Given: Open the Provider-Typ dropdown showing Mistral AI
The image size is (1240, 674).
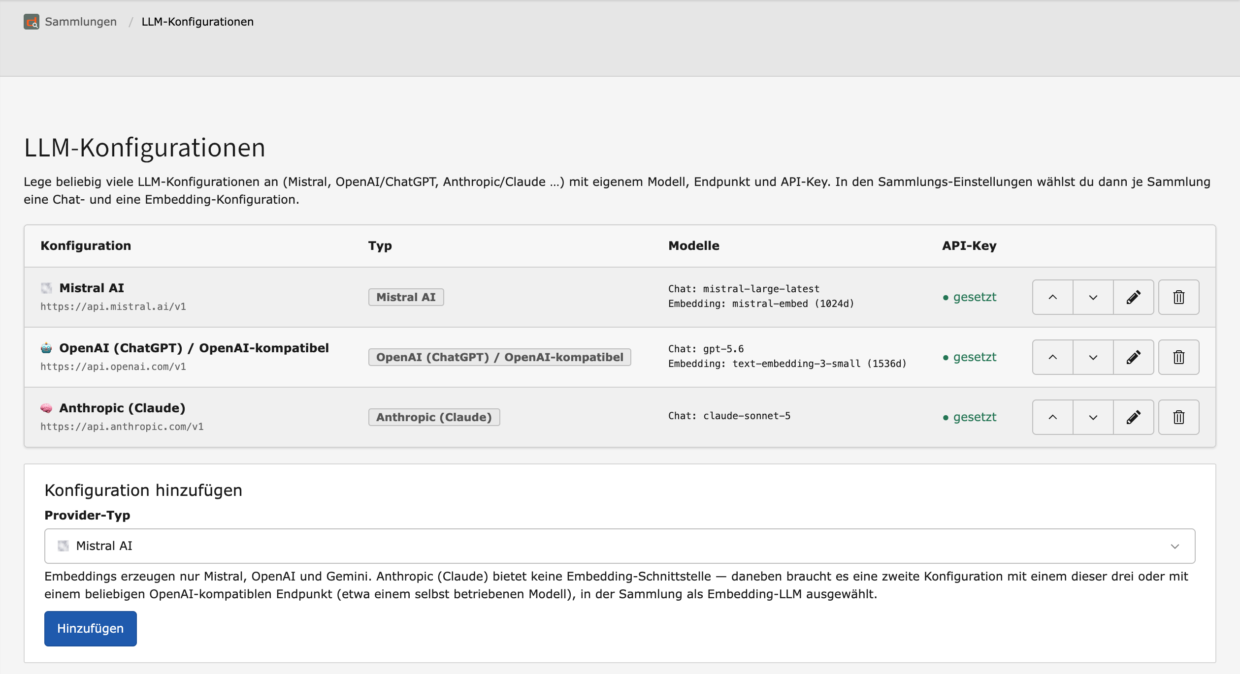Looking at the screenshot, I should (x=620, y=546).
